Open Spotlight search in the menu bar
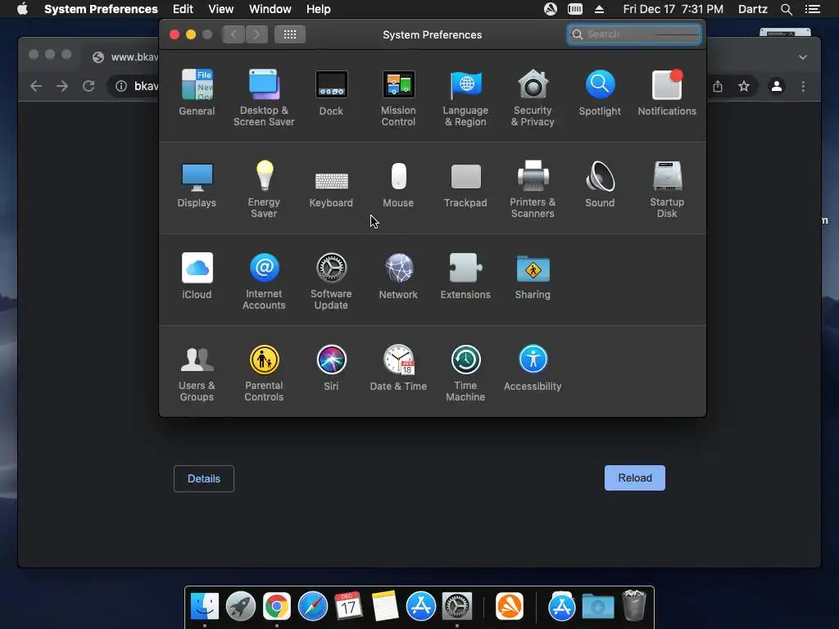 point(786,9)
